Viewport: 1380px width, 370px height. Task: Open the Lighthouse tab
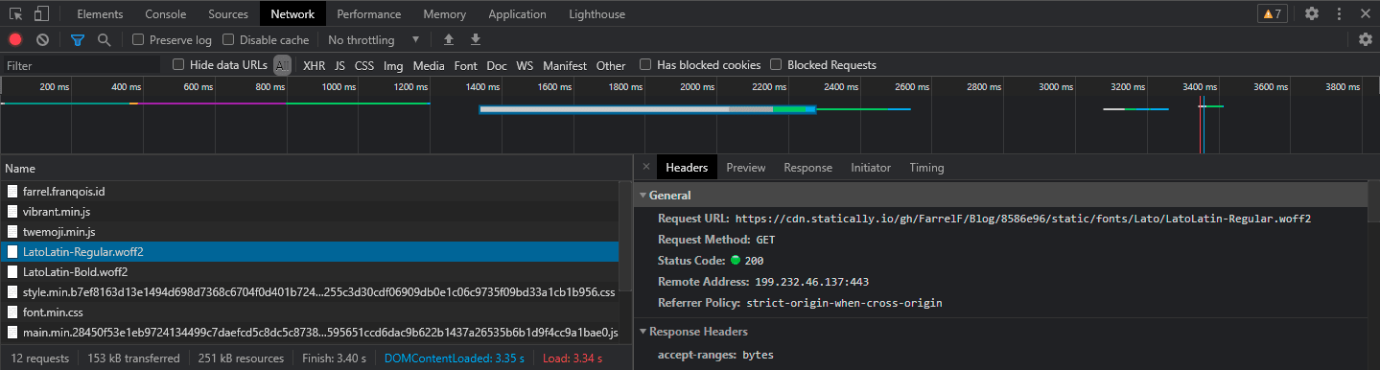click(x=596, y=14)
